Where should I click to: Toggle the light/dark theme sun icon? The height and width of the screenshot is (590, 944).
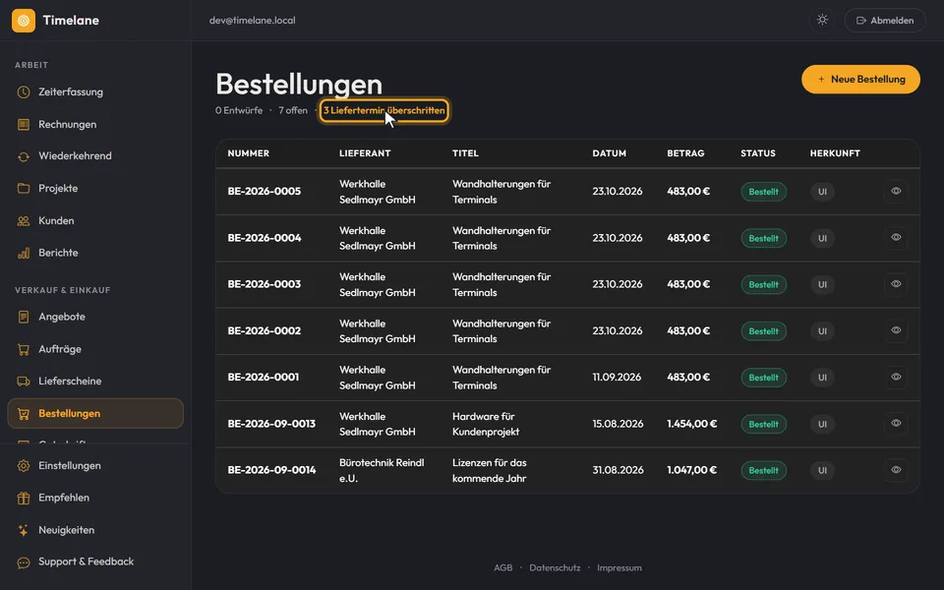point(822,20)
